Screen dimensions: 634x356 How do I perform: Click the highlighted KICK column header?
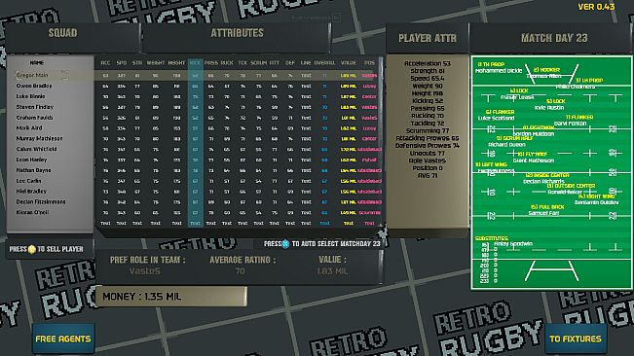pos(195,63)
